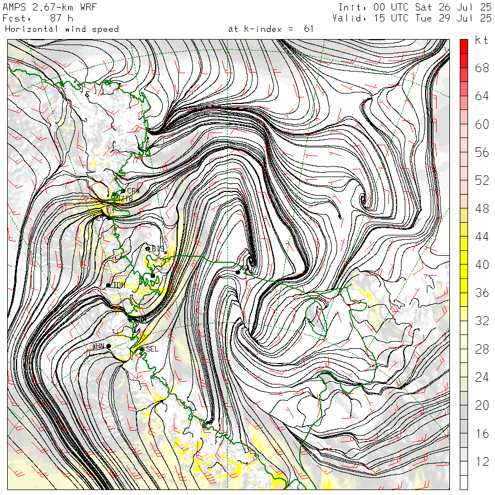Click the IDM station label on the map
495x495 pixels.
[x=119, y=285]
